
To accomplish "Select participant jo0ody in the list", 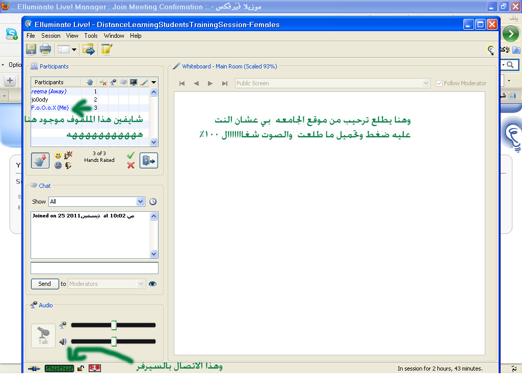I will 40,100.
